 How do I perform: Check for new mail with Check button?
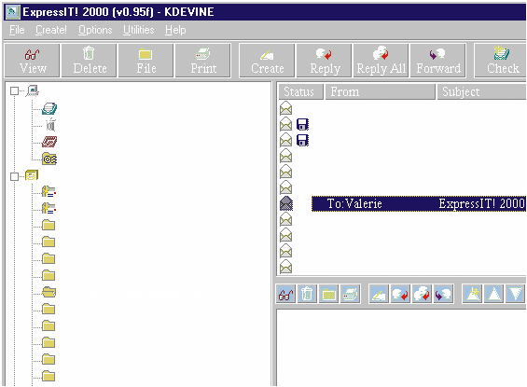501,61
